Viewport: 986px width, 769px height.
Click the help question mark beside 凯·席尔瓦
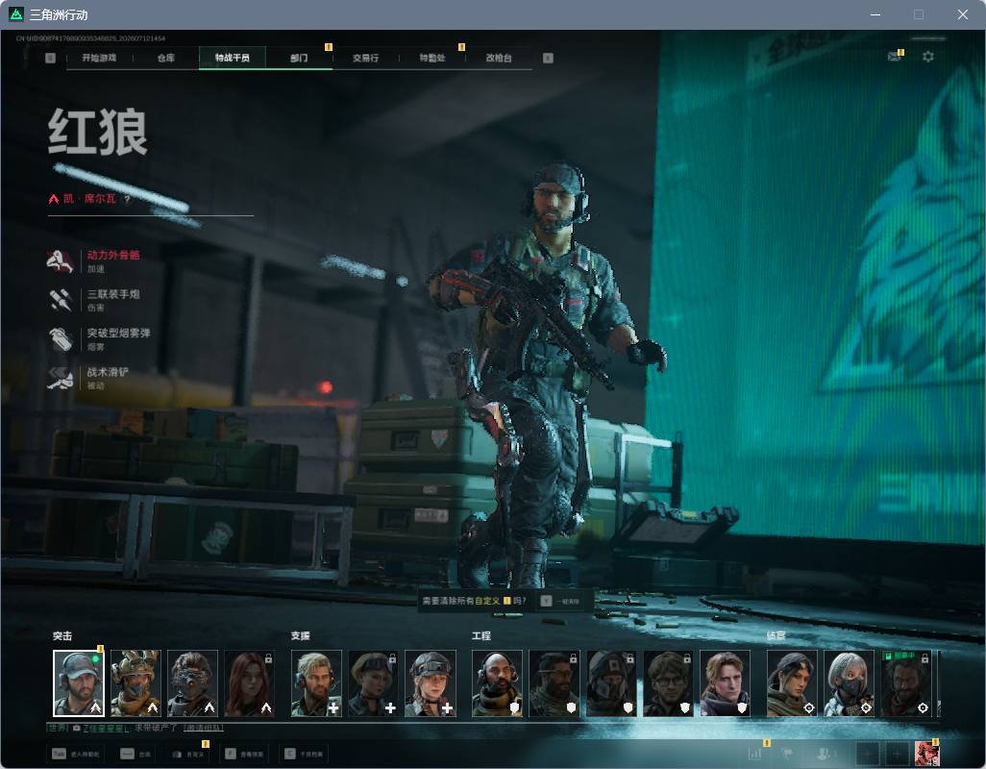tap(127, 199)
